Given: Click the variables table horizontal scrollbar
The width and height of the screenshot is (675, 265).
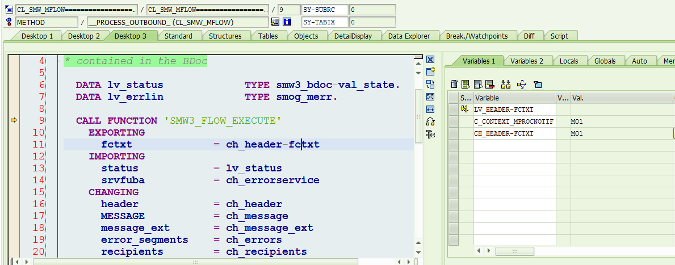Looking at the screenshot, I should tap(515, 251).
